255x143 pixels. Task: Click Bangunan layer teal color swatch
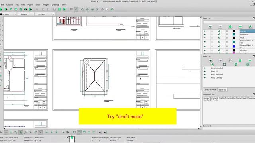point(234,35)
